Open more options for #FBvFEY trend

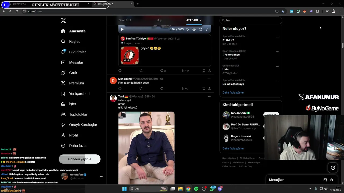[x=277, y=37]
